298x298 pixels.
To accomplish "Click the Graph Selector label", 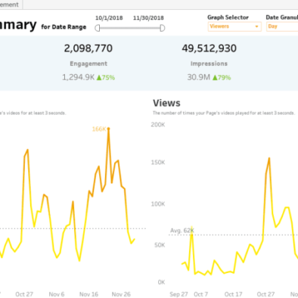I will (228, 17).
